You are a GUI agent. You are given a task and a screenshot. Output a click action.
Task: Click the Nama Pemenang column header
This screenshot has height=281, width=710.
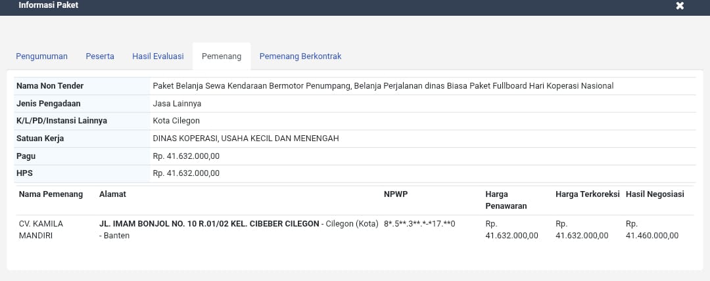click(x=51, y=194)
